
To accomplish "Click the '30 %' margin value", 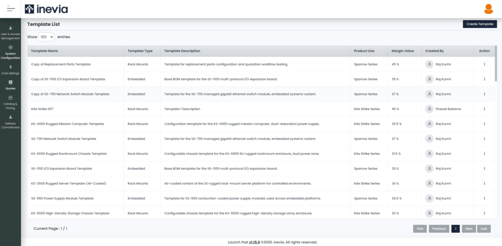I will pos(395,213).
